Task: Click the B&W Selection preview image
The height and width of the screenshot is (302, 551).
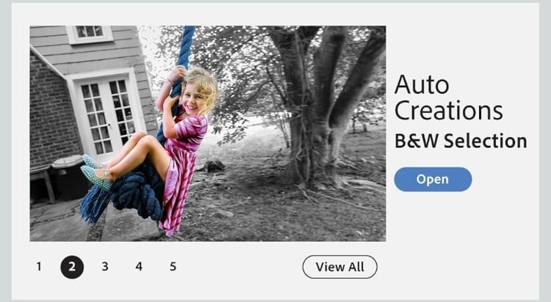Action: click(x=208, y=133)
